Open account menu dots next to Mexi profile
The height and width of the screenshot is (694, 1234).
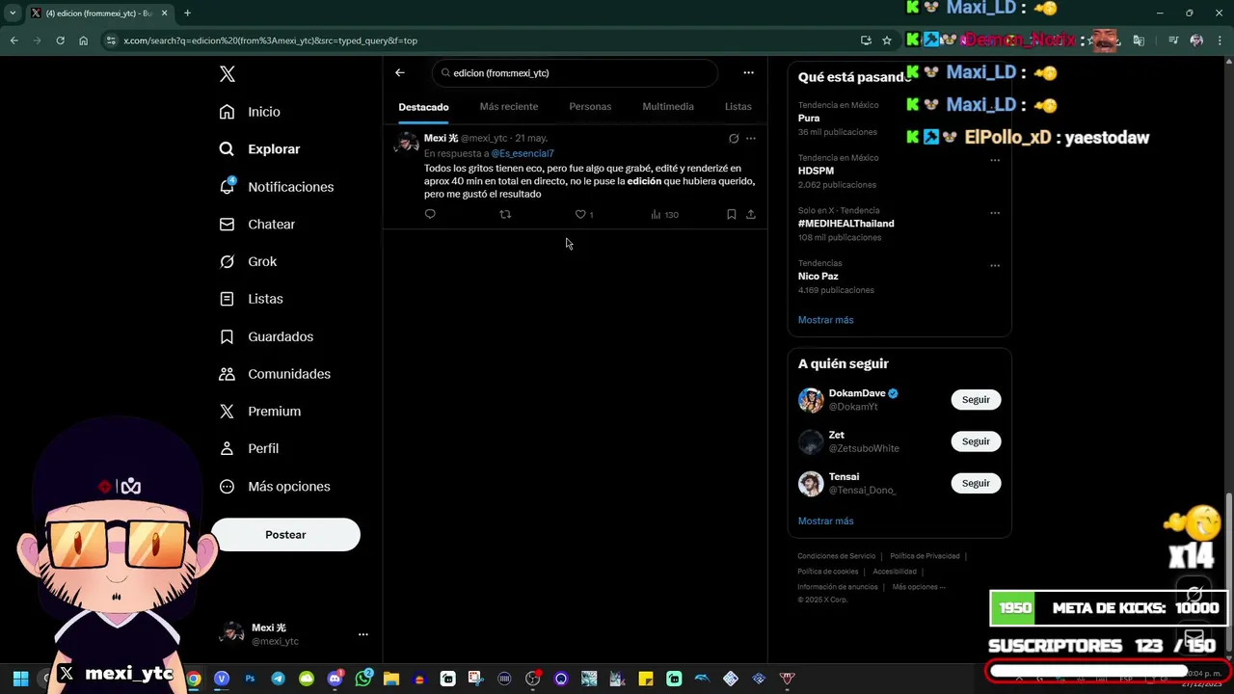[363, 634]
